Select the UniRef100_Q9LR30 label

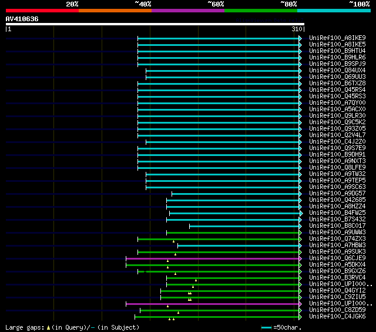[337, 116]
